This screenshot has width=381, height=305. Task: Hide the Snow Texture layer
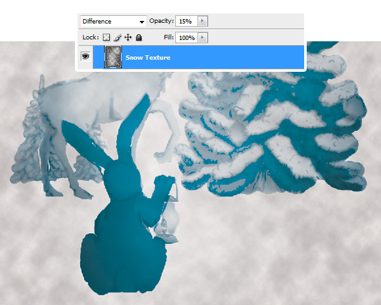[x=86, y=57]
